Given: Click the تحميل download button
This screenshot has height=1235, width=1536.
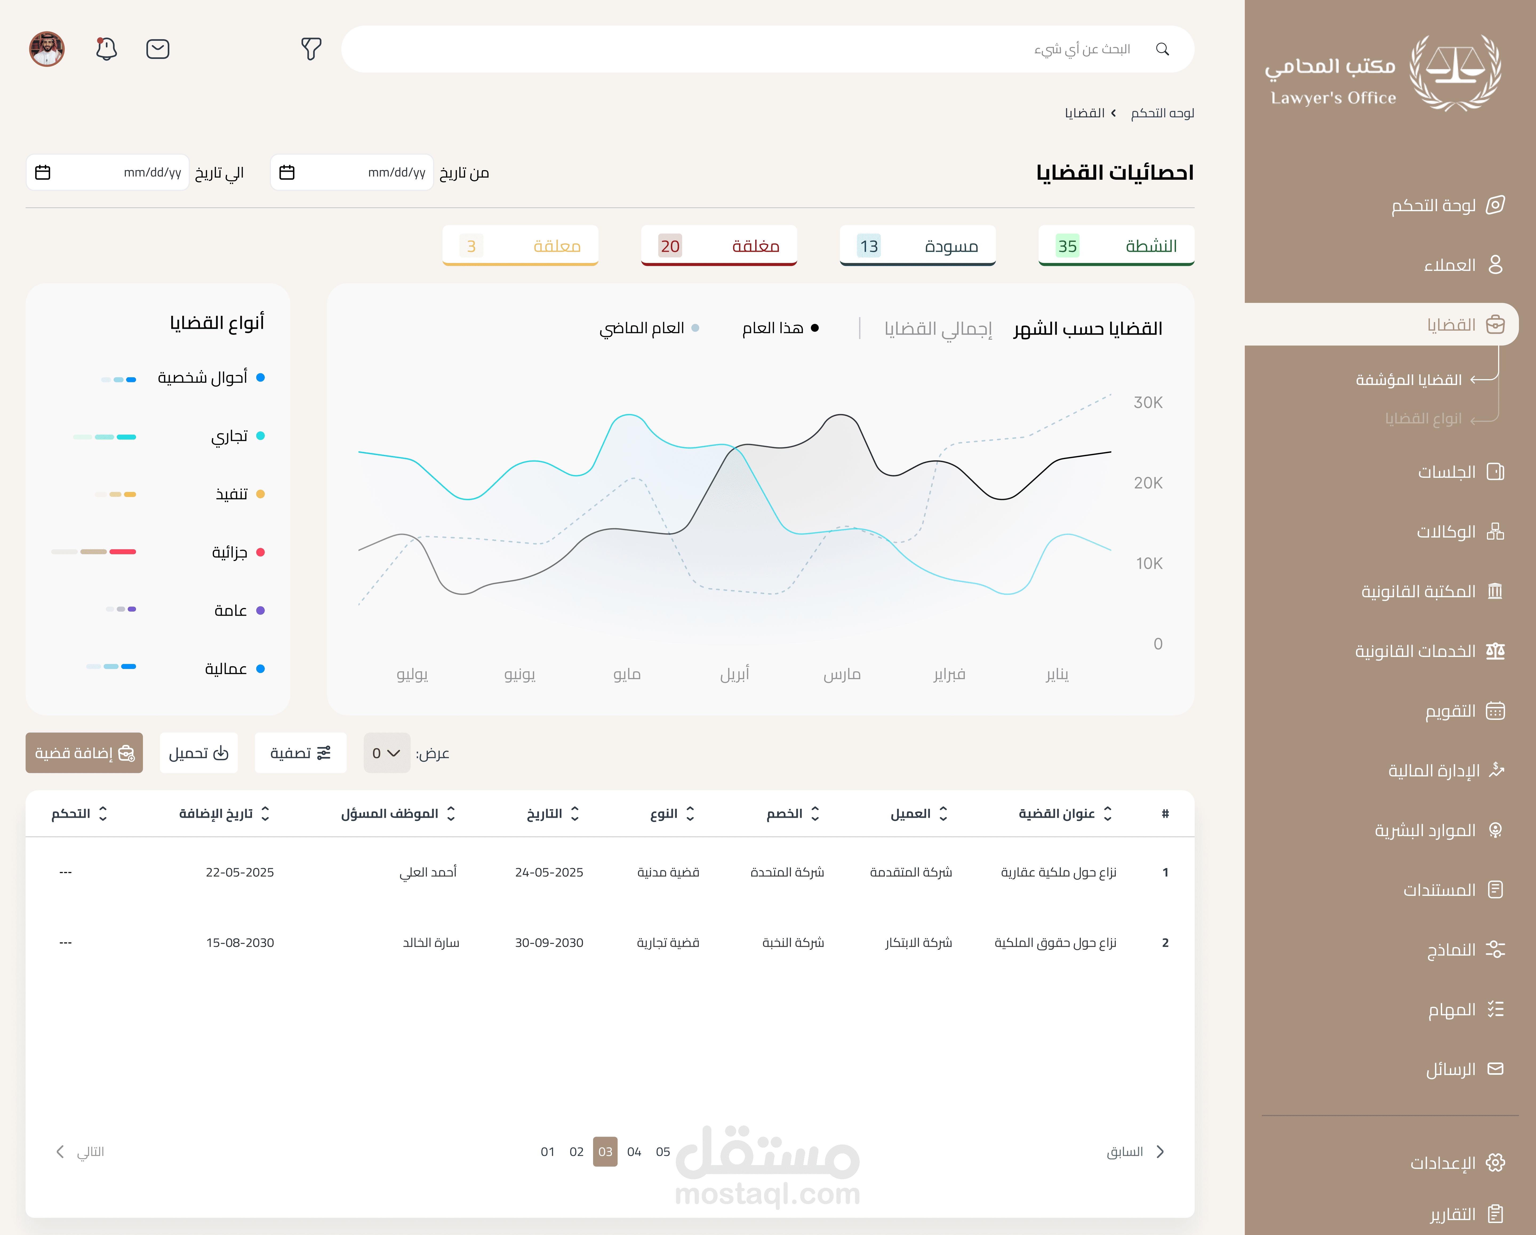Looking at the screenshot, I should (x=199, y=753).
